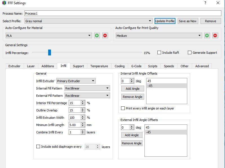Add new print quality with green plus icon

point(207,35)
